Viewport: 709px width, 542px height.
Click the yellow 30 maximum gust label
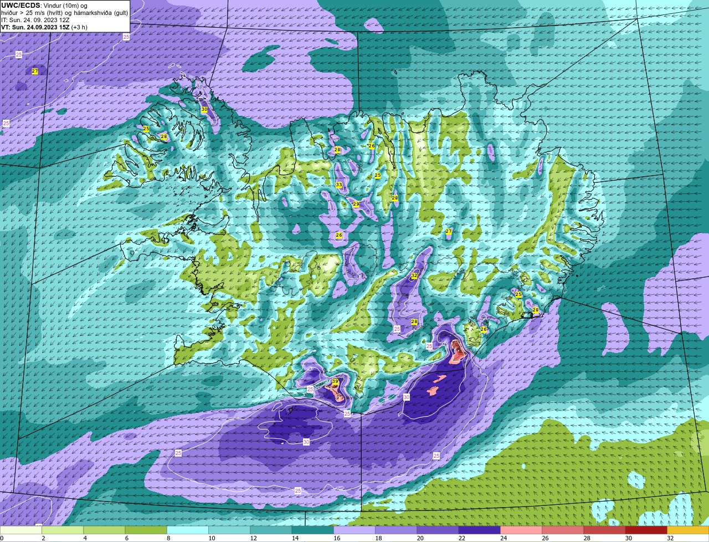pyautogui.click(x=204, y=110)
